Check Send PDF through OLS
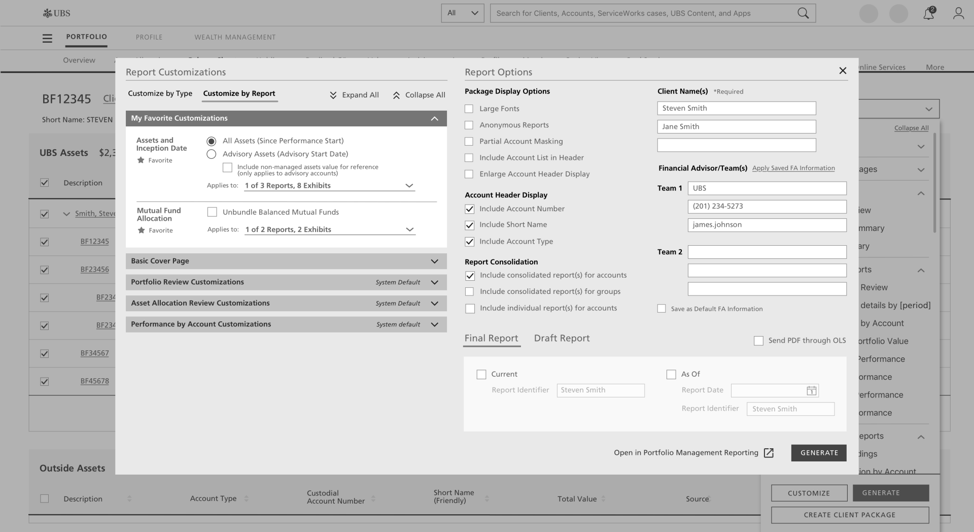 pos(758,341)
